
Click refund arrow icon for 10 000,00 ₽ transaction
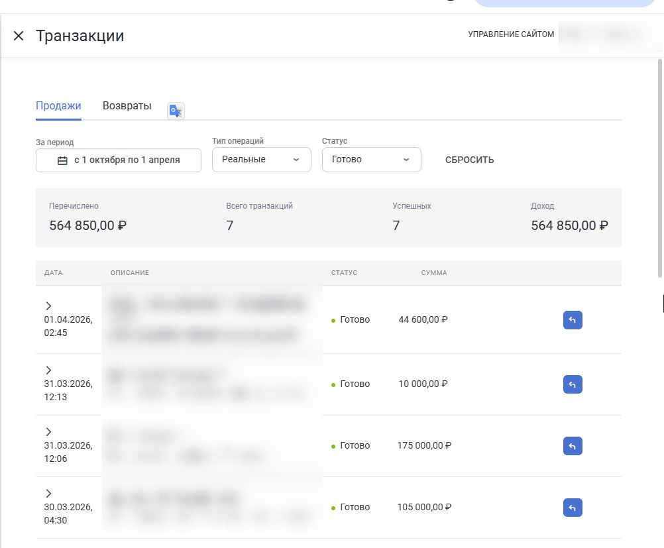pyautogui.click(x=573, y=384)
